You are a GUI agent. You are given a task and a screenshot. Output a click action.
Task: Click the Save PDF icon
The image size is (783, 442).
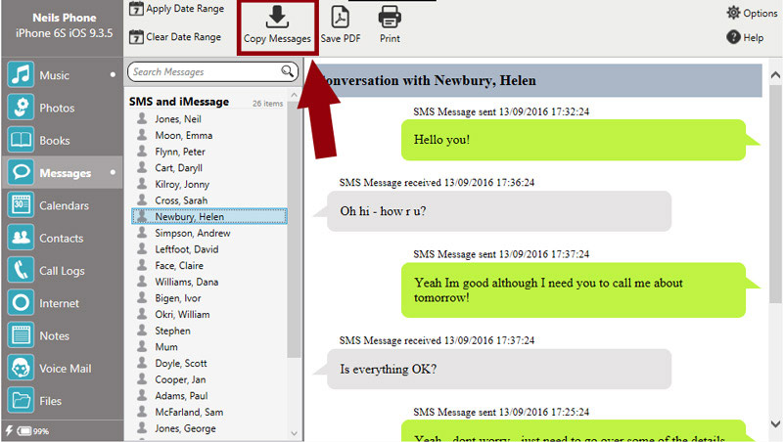click(x=340, y=17)
